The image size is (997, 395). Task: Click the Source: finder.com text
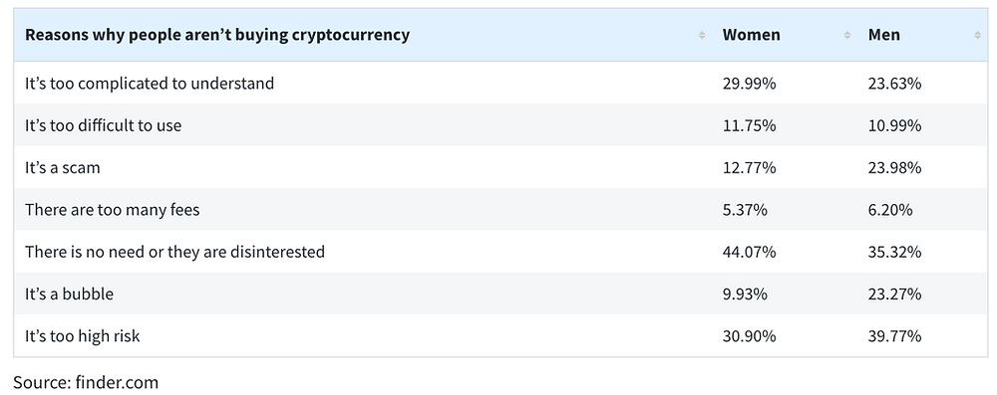[86, 382]
